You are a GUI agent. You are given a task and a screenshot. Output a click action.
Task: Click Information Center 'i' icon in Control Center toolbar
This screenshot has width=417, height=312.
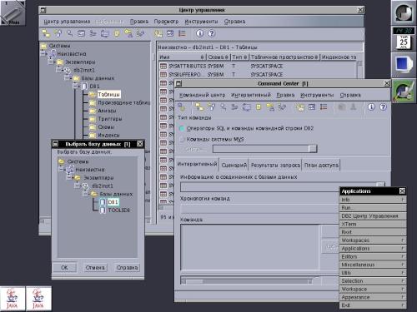pyautogui.click(x=199, y=33)
